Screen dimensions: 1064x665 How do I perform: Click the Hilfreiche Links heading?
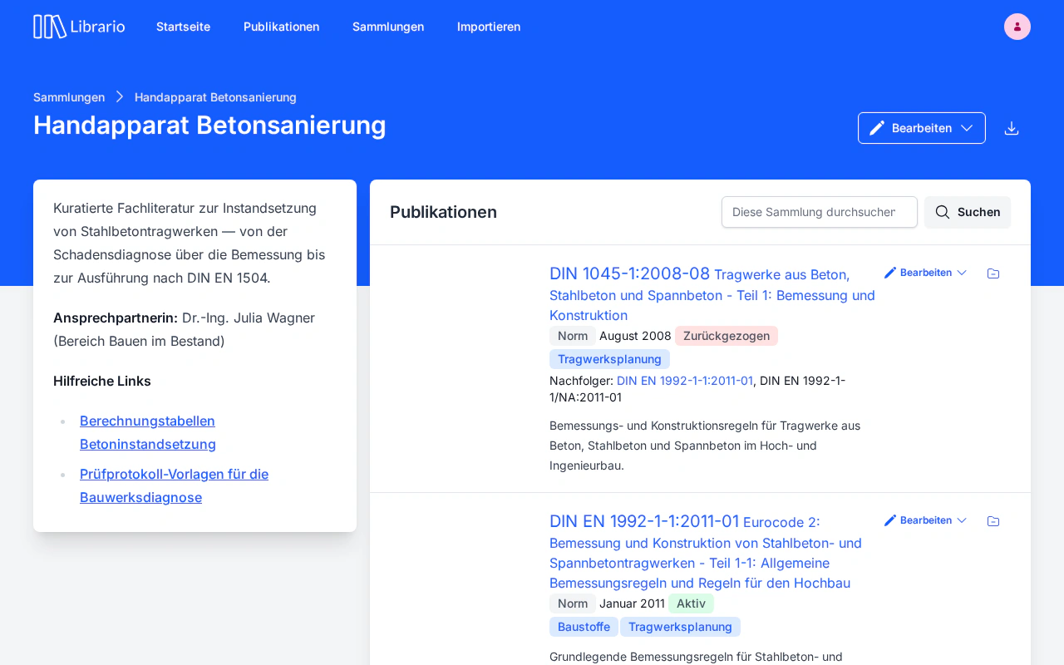pos(102,381)
